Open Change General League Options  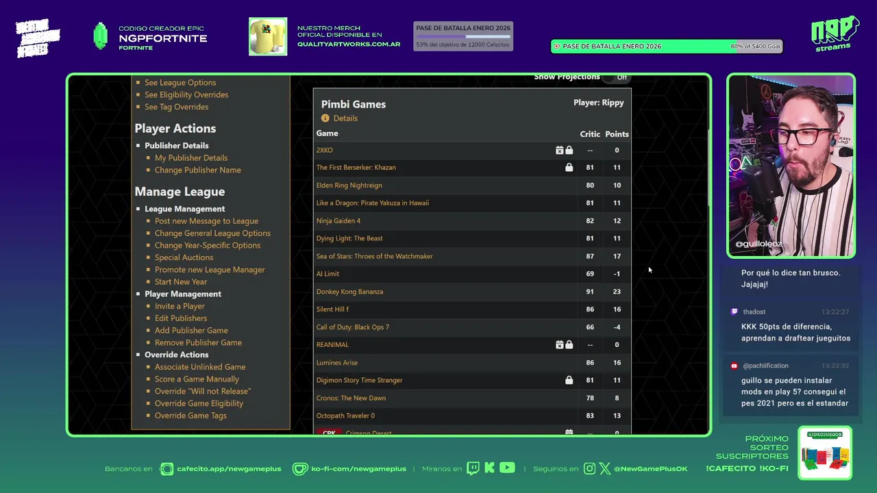[x=212, y=233]
